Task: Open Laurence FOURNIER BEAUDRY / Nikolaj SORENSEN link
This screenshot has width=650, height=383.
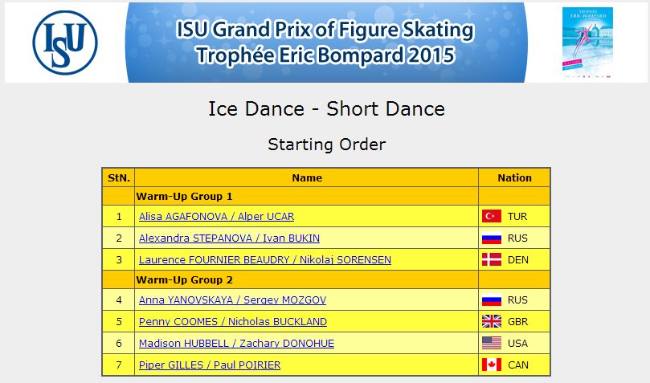Action: click(x=265, y=260)
